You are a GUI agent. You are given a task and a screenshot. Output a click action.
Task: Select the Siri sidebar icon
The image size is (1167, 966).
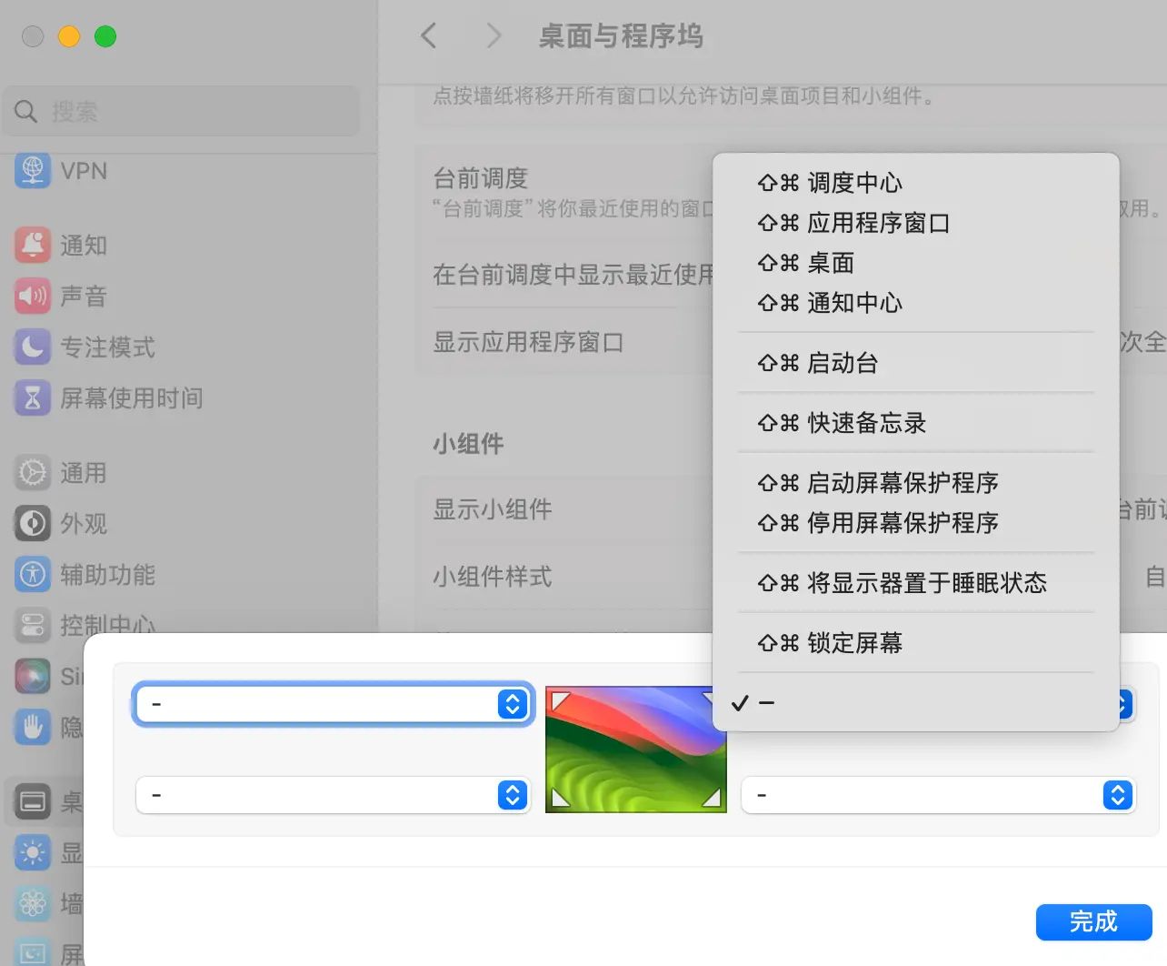click(32, 676)
